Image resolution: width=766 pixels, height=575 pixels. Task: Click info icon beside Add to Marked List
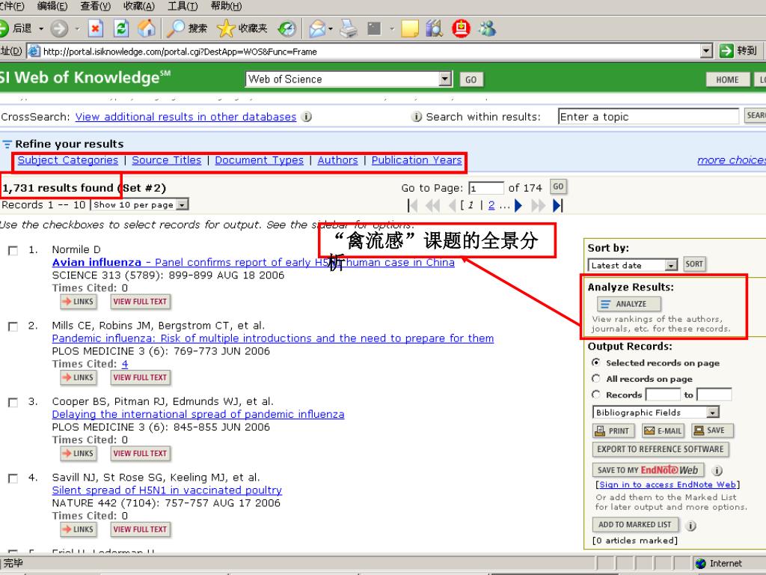tap(690, 526)
